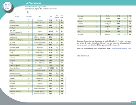Click the right arrow in the Uhart-Cize row
Viewport: 136px width, 105px height.
[x=29, y=45]
